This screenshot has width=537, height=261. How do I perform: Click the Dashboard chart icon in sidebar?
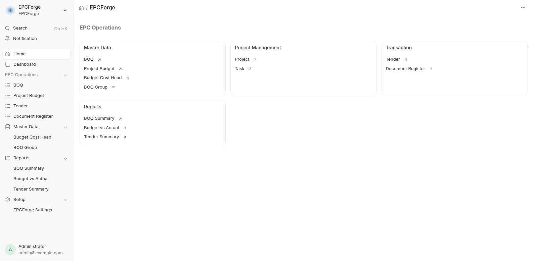[8, 64]
